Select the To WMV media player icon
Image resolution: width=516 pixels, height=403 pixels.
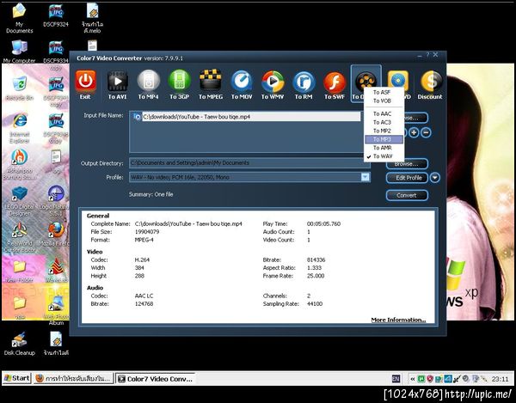[x=273, y=81]
